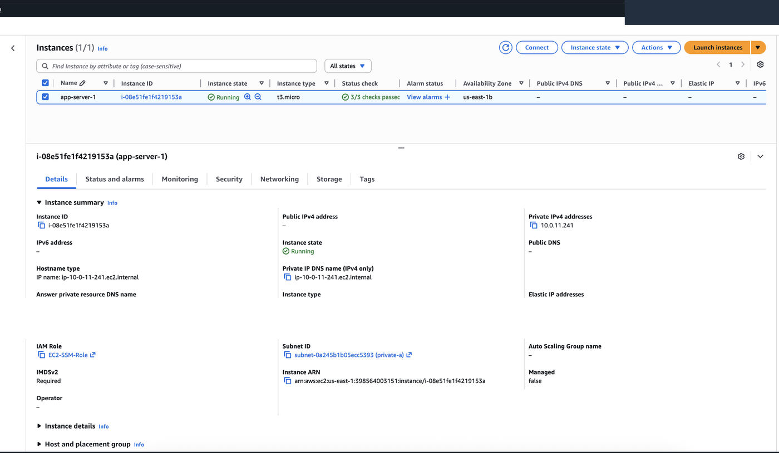Collapse Instance summary section

39,202
